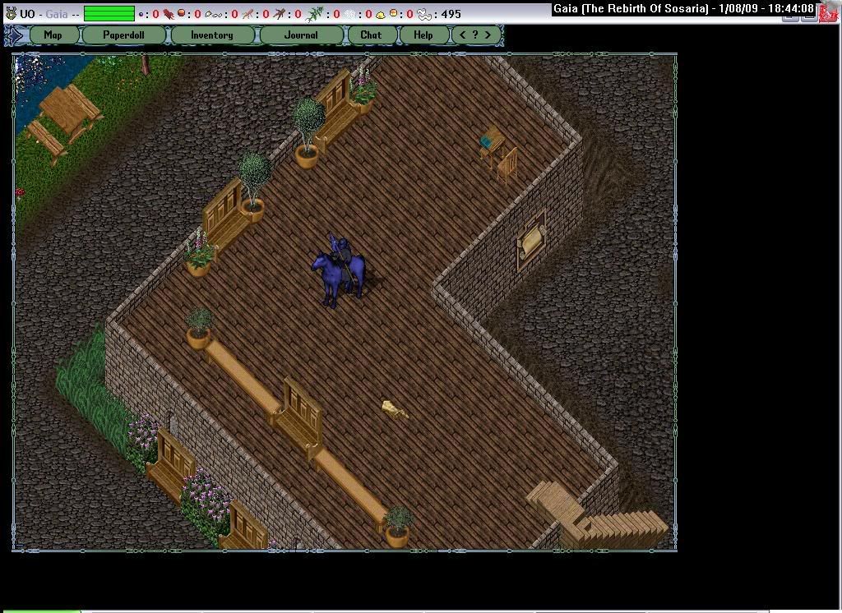Click the foxglove flower pot at top wall
Screen dimensions: 842x613
(363, 91)
